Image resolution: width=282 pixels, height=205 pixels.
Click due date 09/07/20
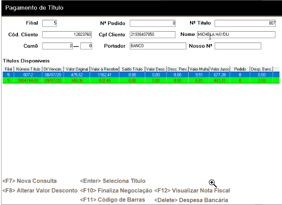(x=53, y=80)
